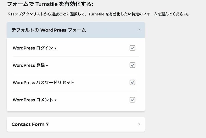Image resolution: width=206 pixels, height=138 pixels.
Task: Click the WordPress パスワードリセット label
Action: [44, 83]
